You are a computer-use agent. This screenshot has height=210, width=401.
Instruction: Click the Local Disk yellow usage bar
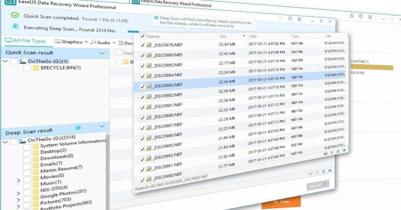(x=372, y=67)
